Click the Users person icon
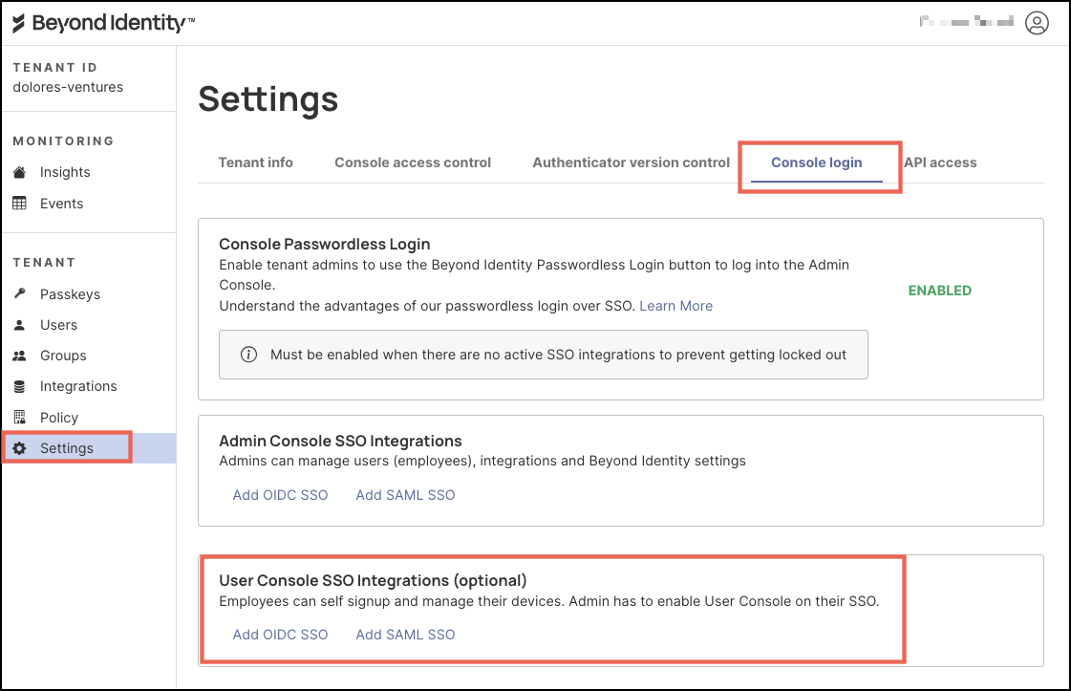 coord(19,325)
